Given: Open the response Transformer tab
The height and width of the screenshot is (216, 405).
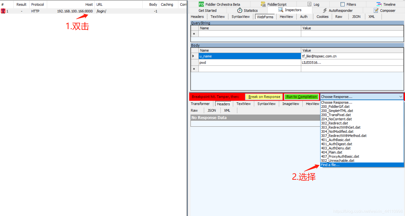Looking at the screenshot, I should coord(200,104).
